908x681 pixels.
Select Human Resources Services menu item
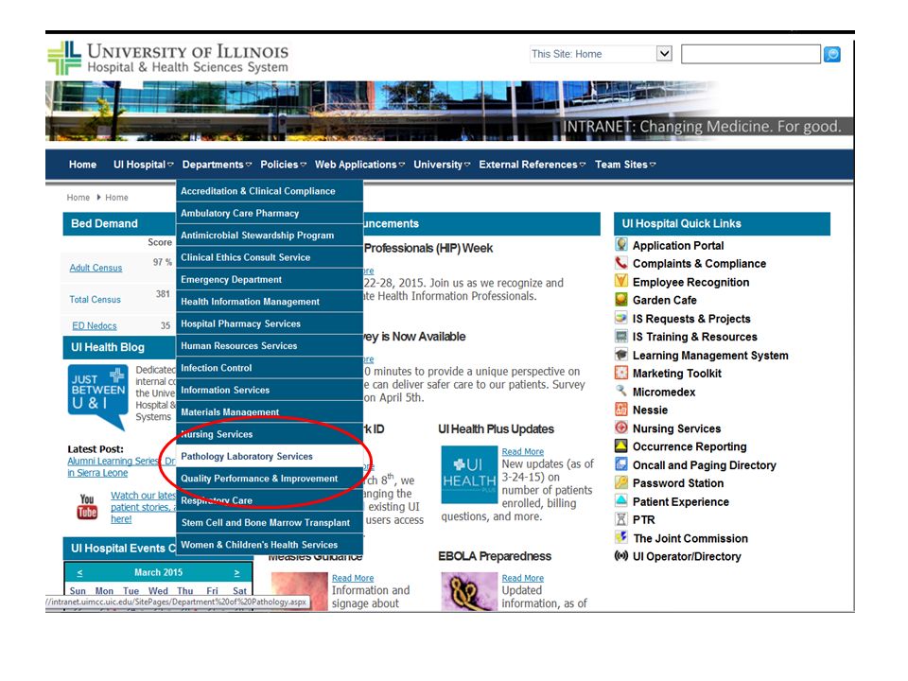click(x=270, y=346)
